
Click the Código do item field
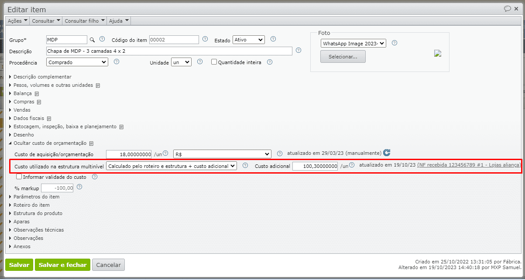click(174, 40)
